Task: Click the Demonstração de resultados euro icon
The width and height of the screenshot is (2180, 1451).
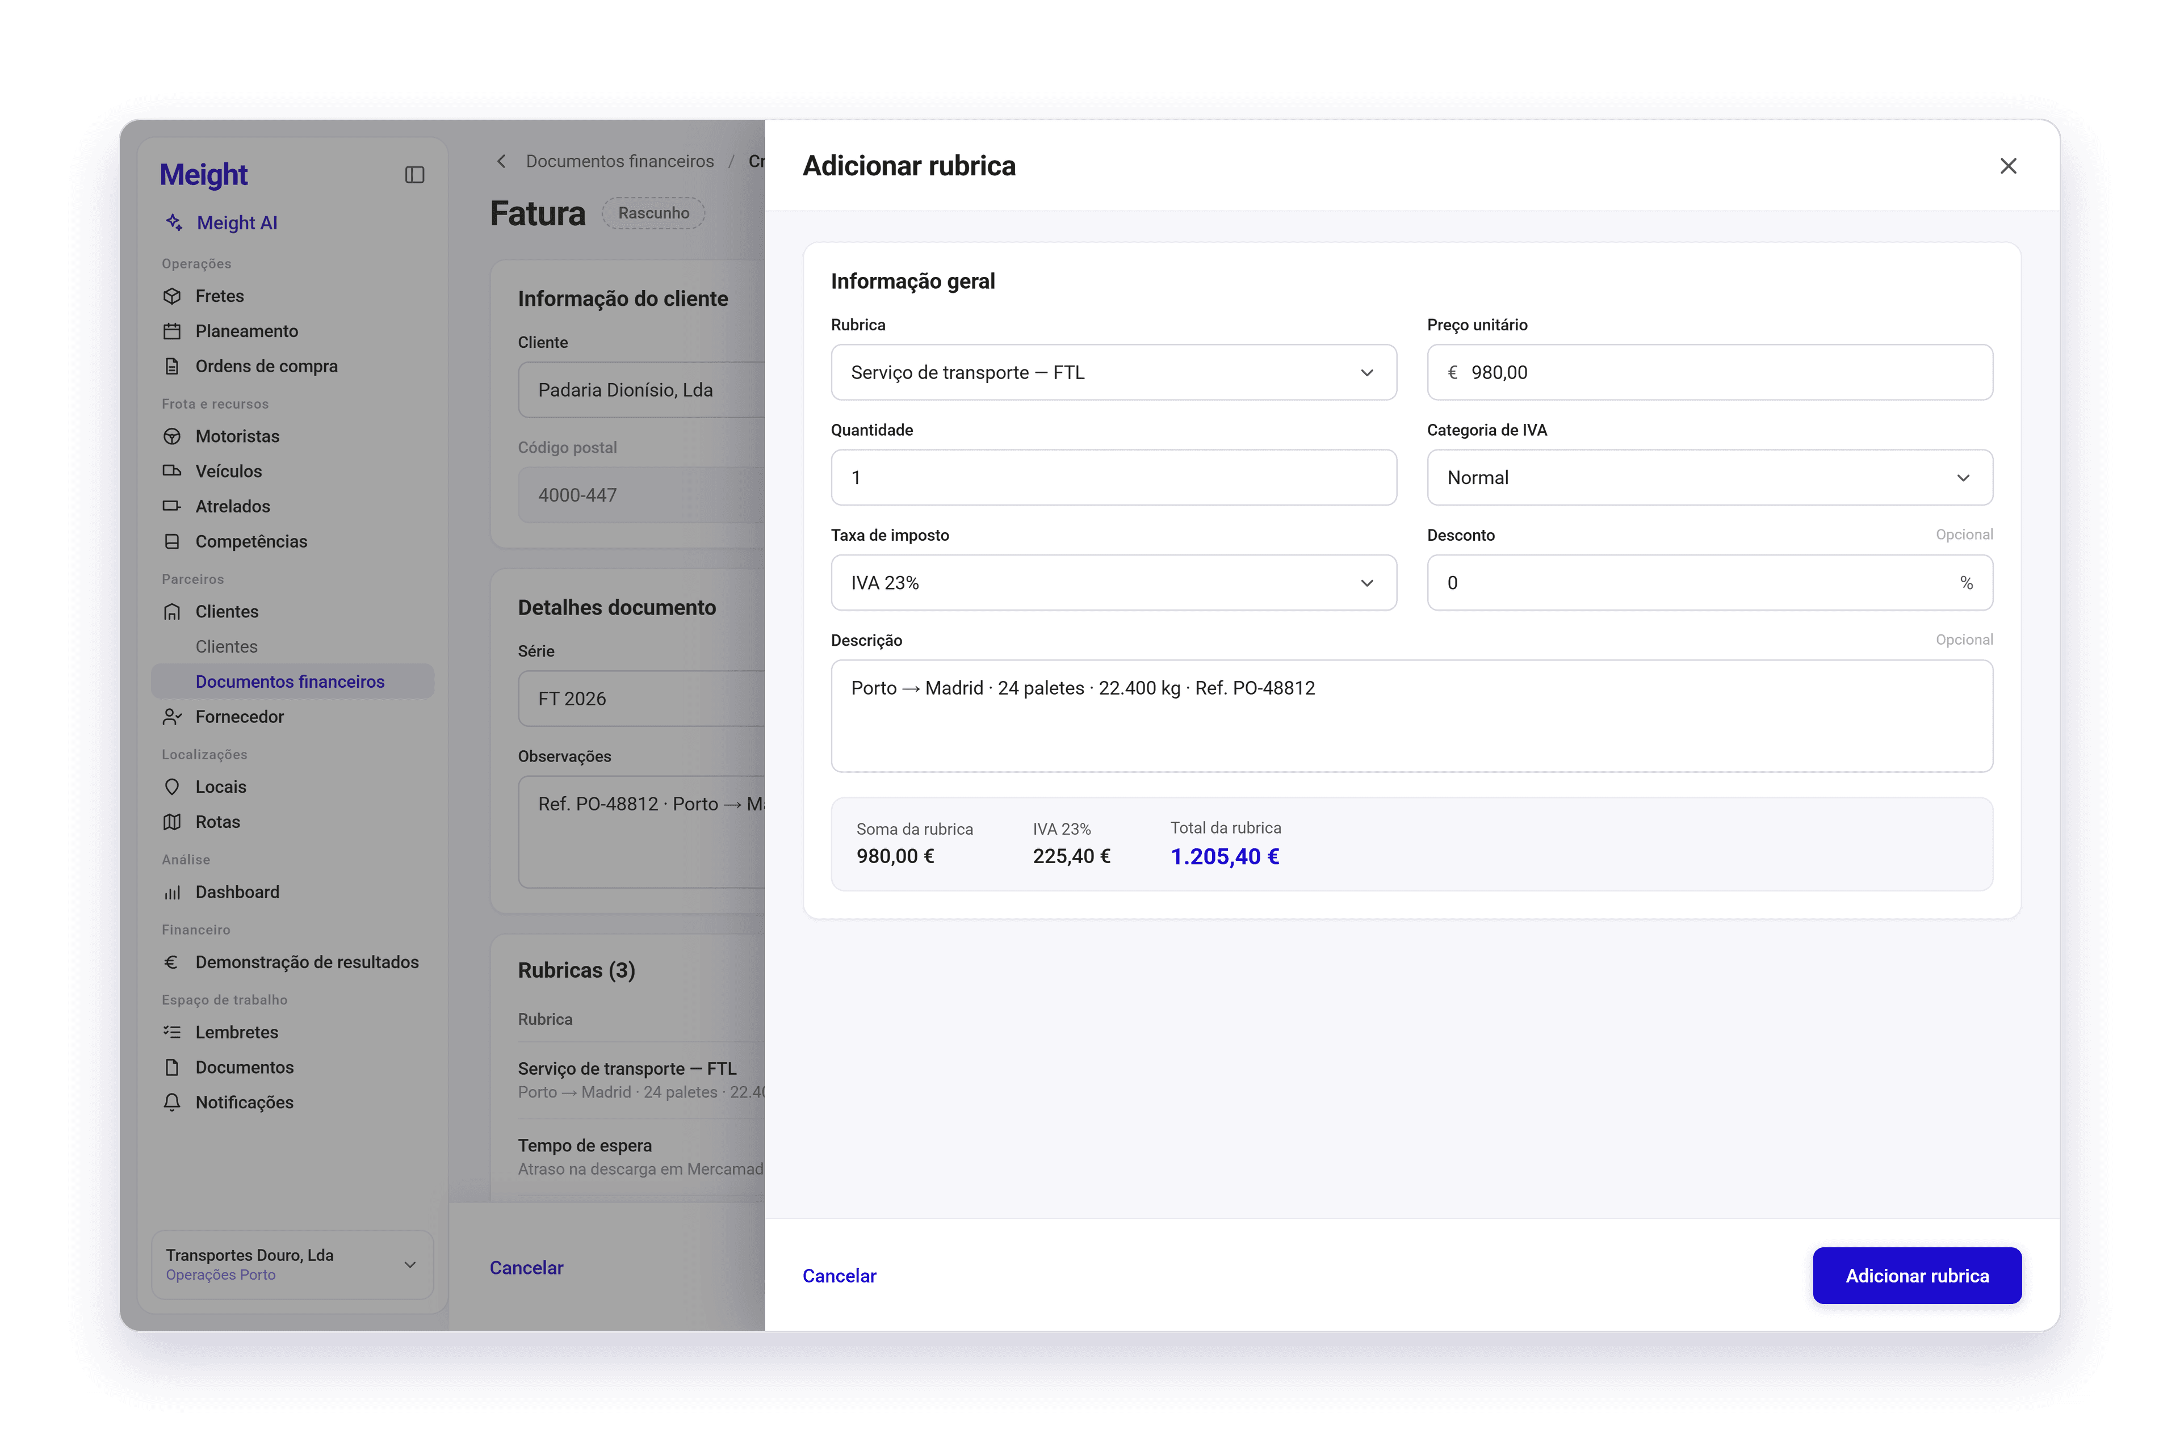Action: tap(171, 962)
